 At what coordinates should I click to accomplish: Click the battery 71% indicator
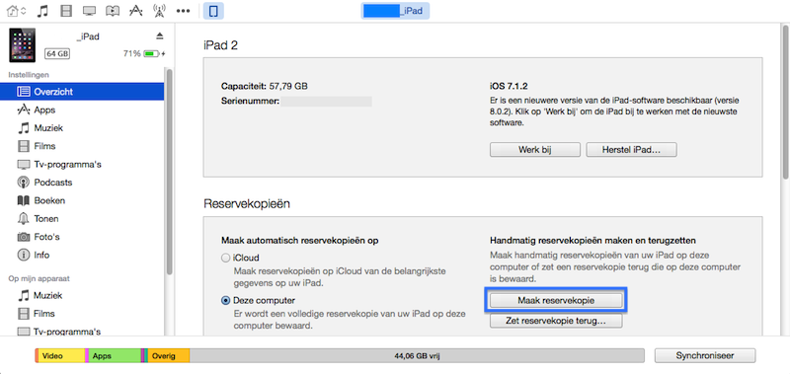click(144, 53)
